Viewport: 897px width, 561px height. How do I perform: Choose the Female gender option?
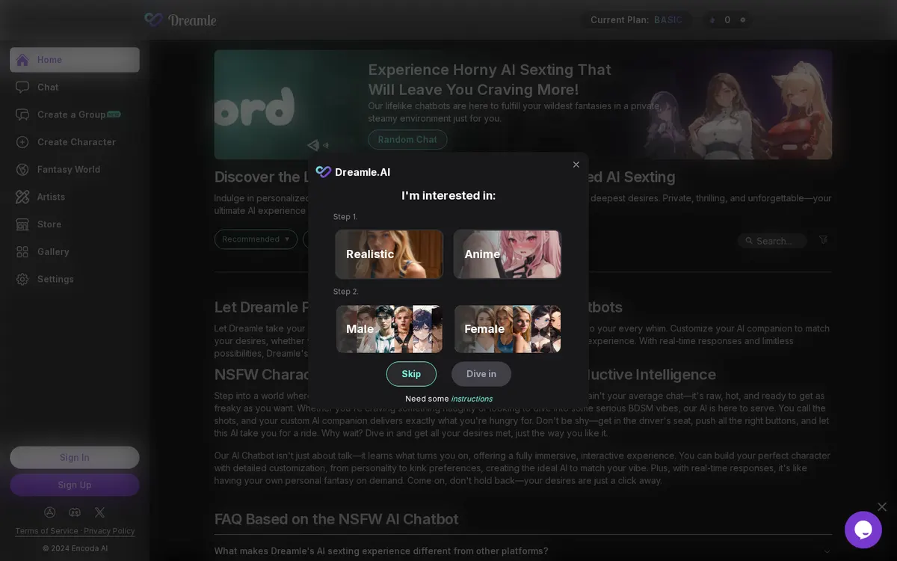(507, 329)
